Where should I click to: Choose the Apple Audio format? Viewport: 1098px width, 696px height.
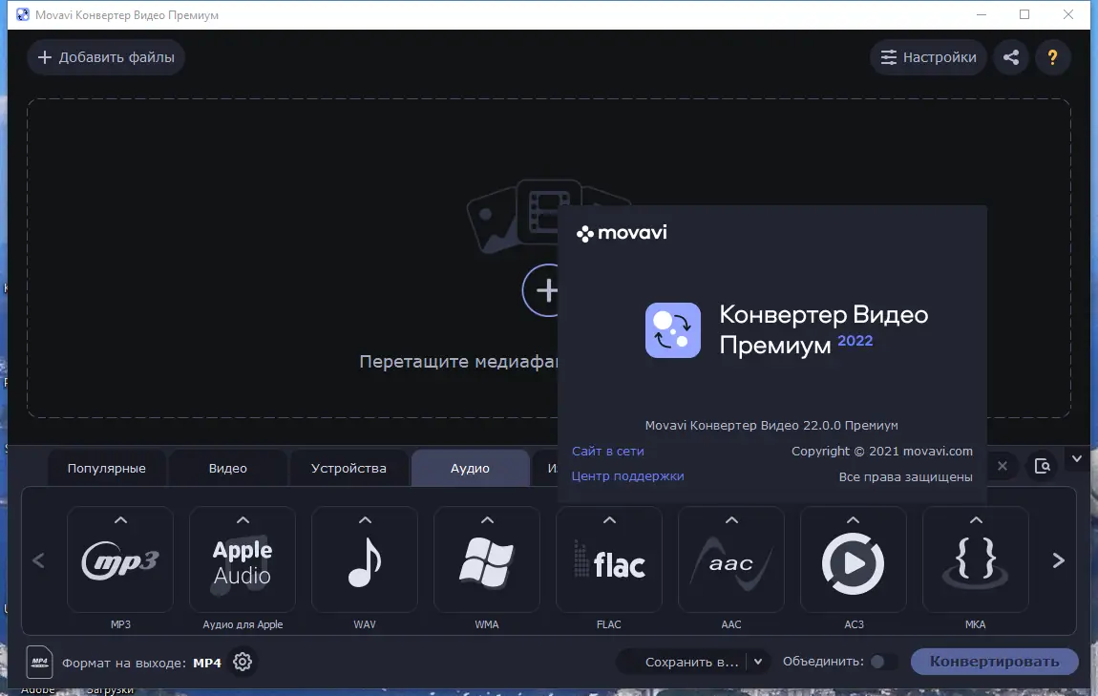coord(243,560)
